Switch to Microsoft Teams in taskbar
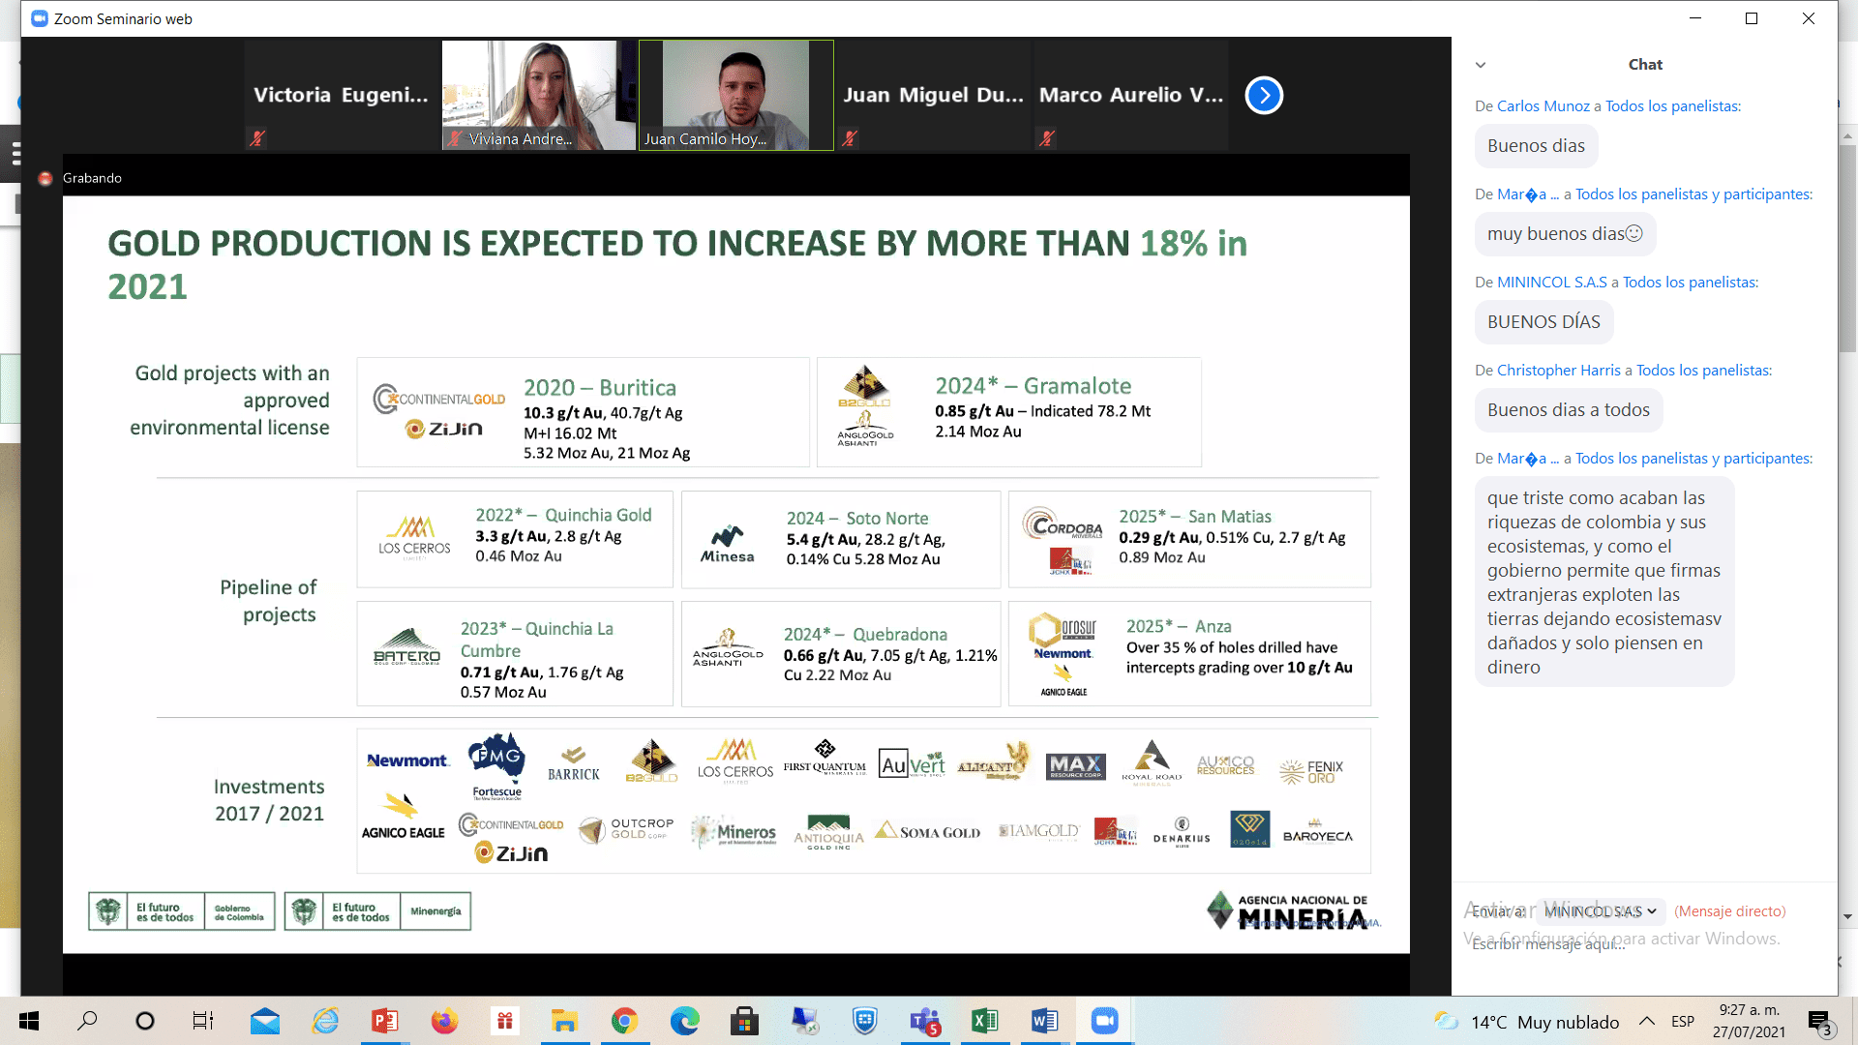1858x1045 pixels. 925,1021
